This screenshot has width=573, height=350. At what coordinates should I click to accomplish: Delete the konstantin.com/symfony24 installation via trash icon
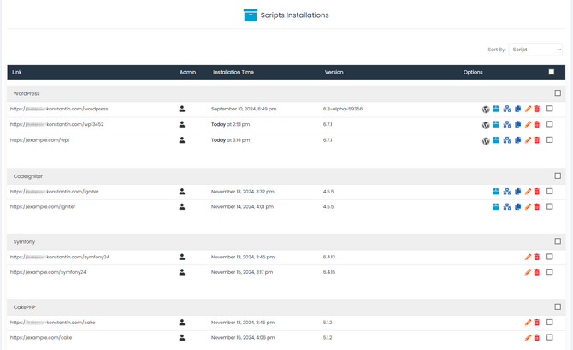point(537,258)
